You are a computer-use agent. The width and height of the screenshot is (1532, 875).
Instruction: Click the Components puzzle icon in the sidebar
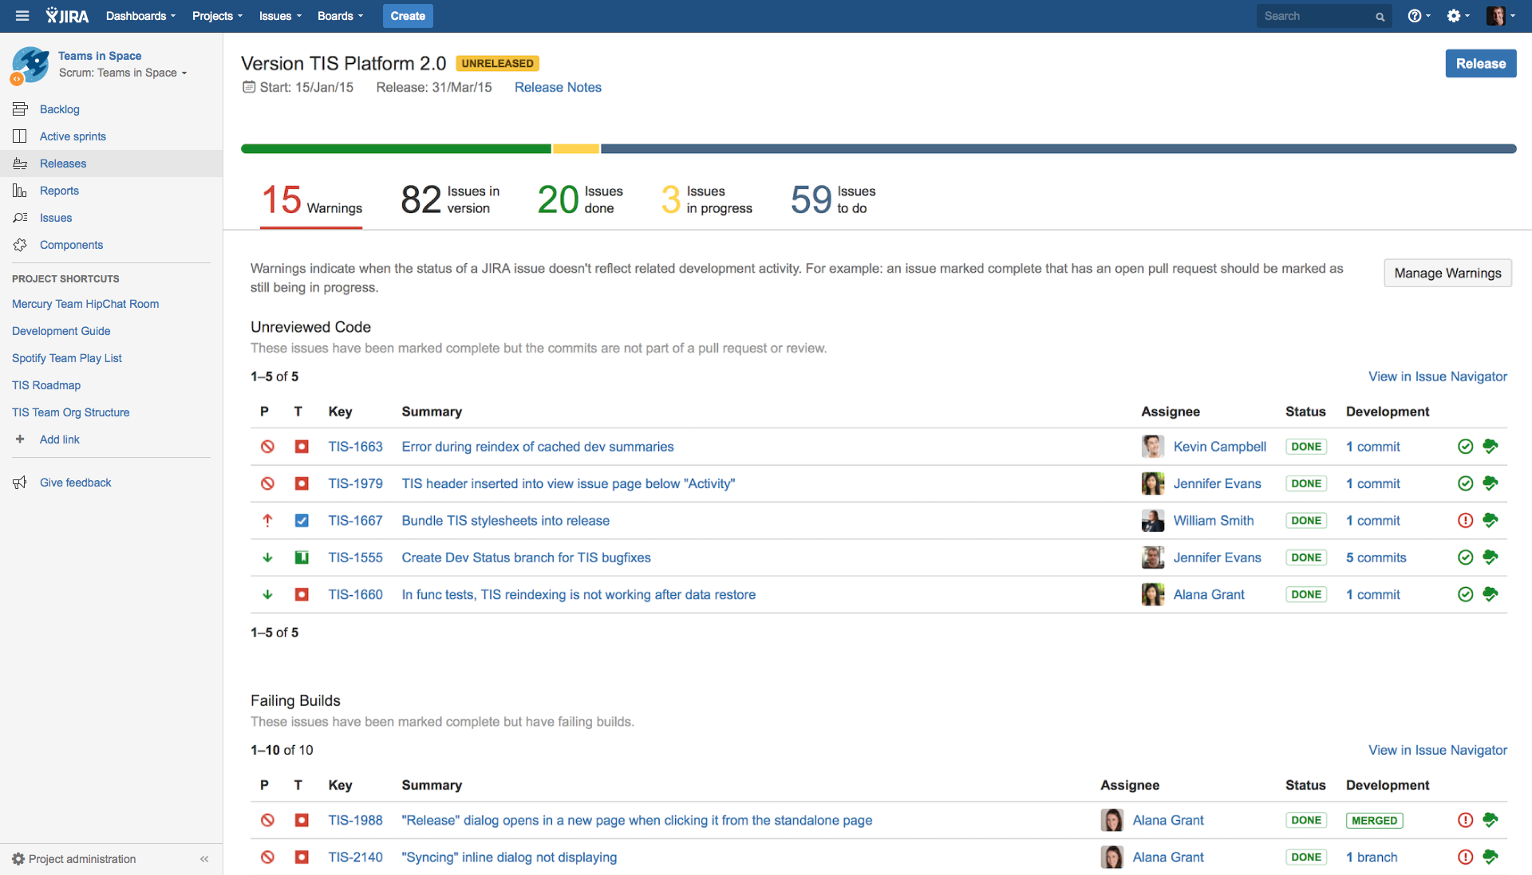click(20, 245)
